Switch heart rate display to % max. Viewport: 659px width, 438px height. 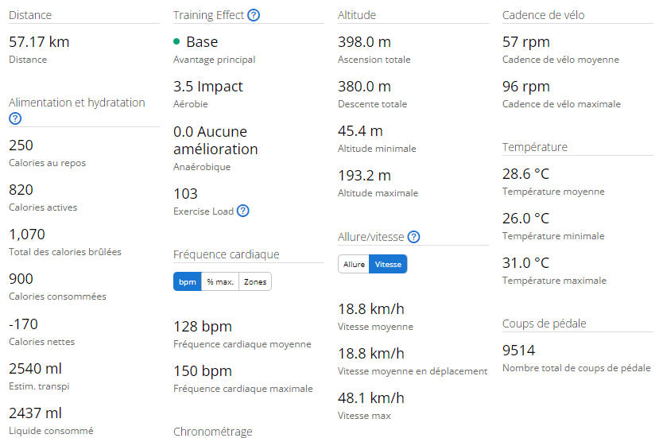pyautogui.click(x=220, y=281)
